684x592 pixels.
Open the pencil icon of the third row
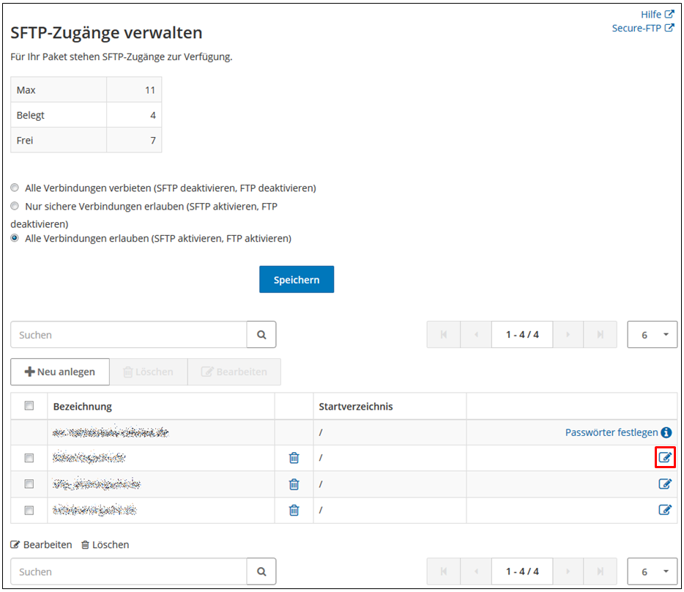(x=665, y=484)
